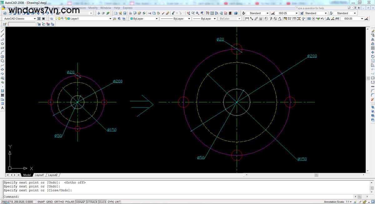Select the Line tool in Draw toolbar
Screen dimensions: 375x204
pyautogui.click(x=2, y=31)
